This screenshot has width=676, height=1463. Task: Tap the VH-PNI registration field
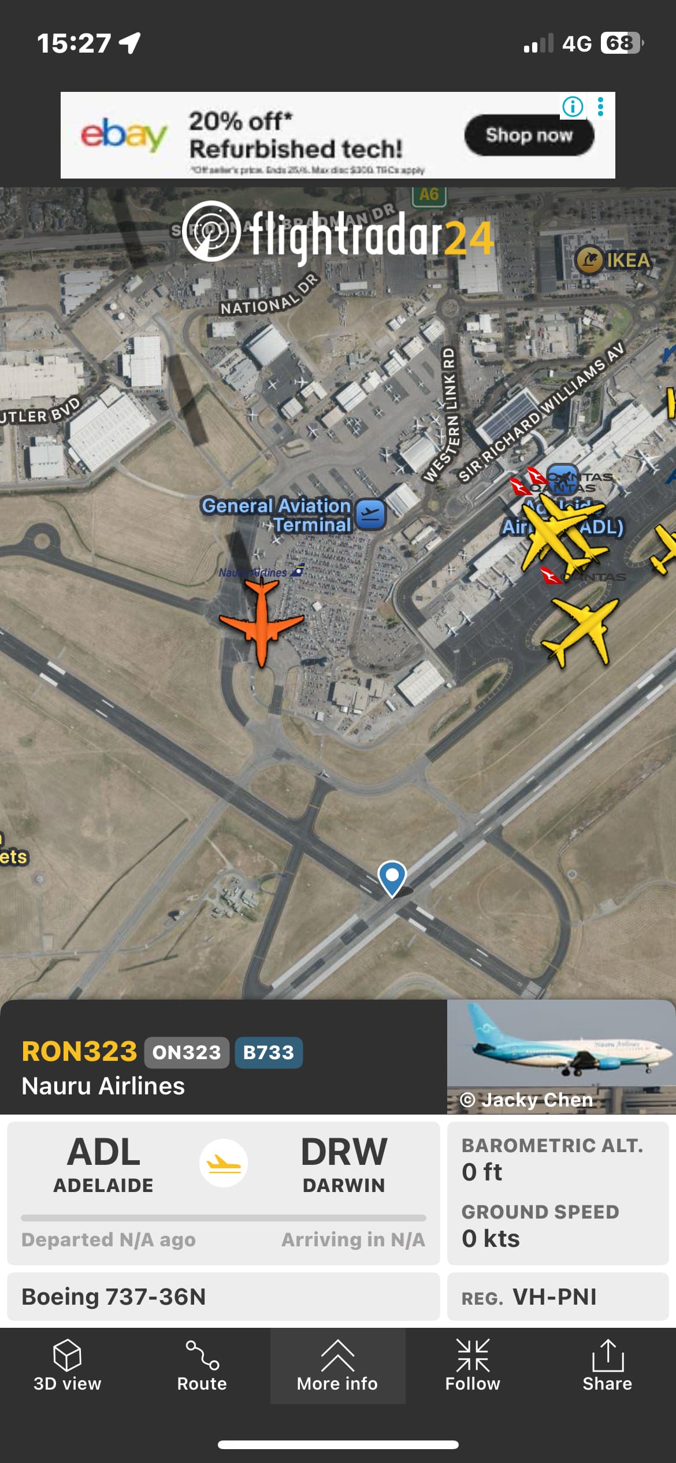(x=558, y=1297)
